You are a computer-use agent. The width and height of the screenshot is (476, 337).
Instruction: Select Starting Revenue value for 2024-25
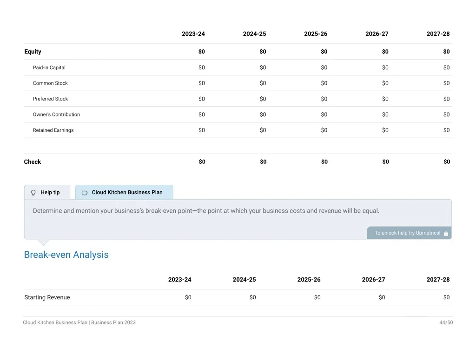tap(252, 297)
